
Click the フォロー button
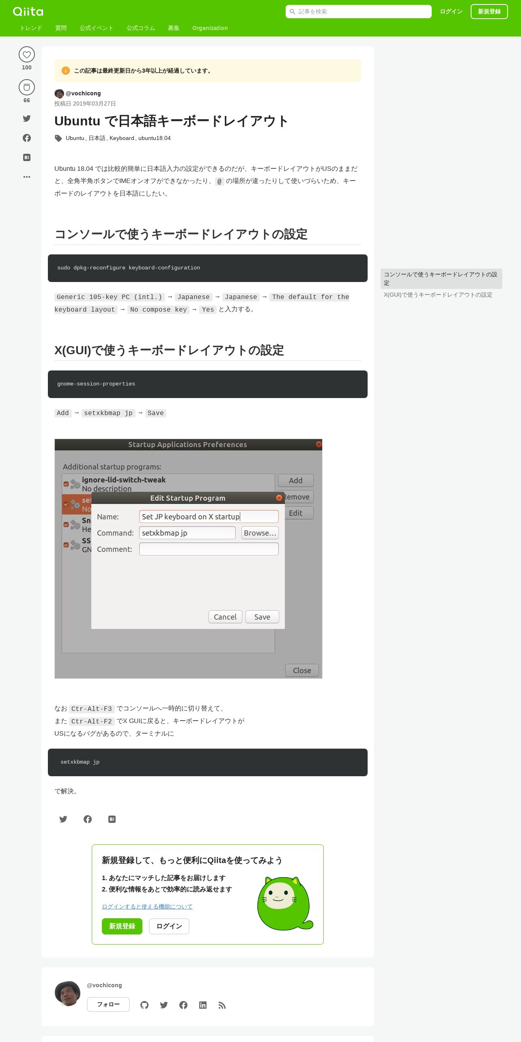pos(108,1004)
